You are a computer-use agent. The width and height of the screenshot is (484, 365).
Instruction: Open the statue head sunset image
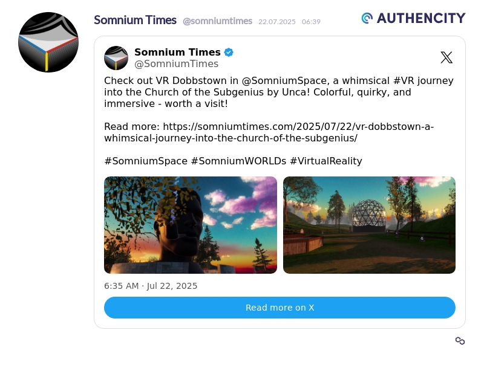point(191,225)
